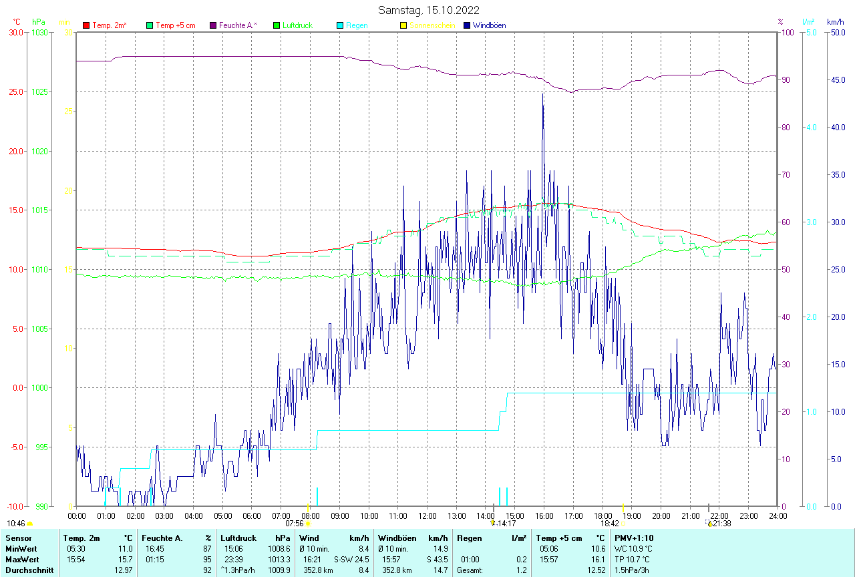Click the min pressure value 1008.6
The width and height of the screenshot is (855, 577).
(279, 549)
